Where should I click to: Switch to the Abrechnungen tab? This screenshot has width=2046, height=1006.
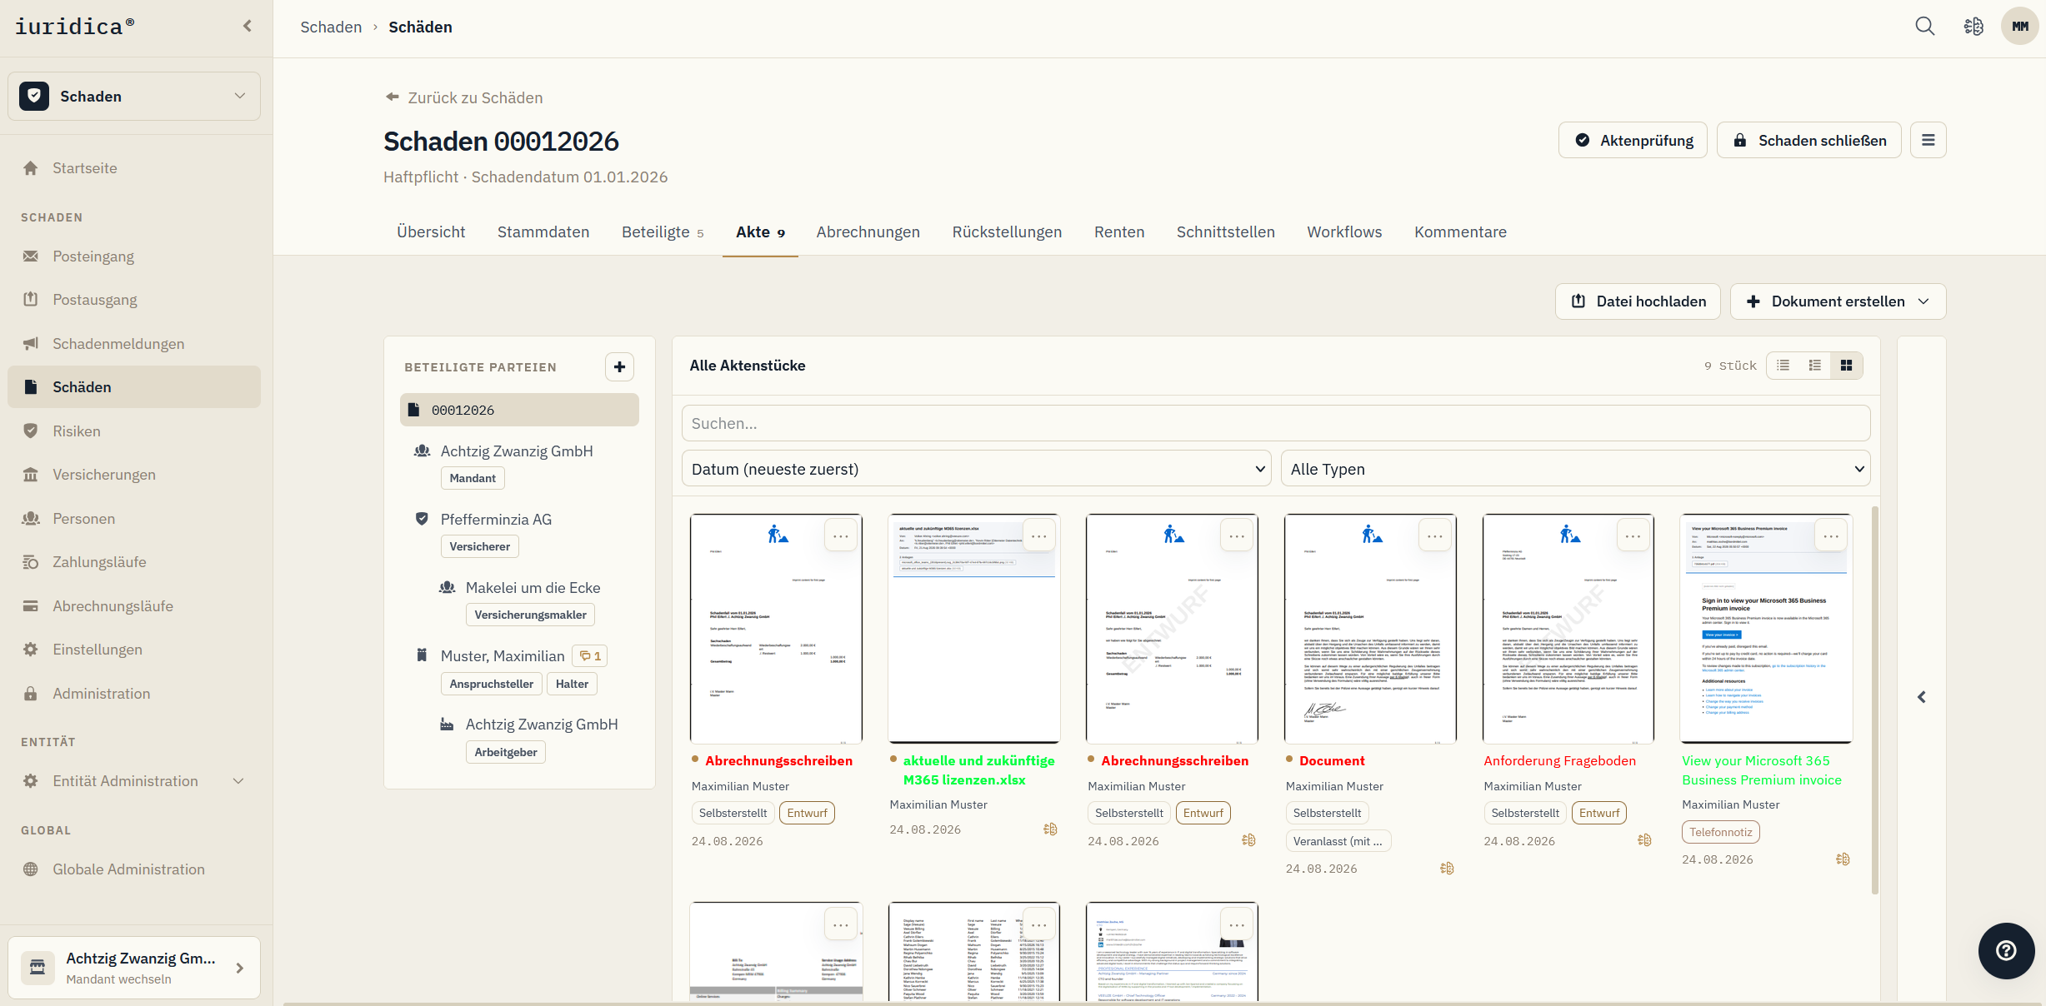tap(868, 232)
